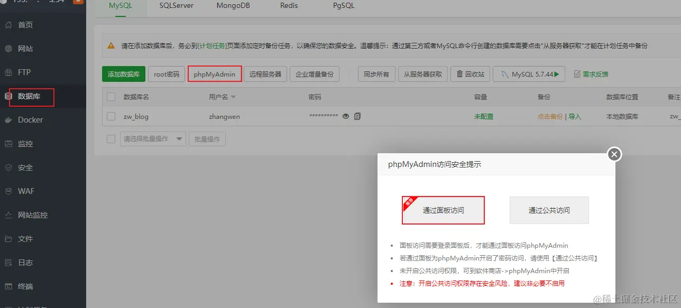Tick the checkbox beside 请选择批量操作
Screen dimensions: 681x308
click(111, 139)
